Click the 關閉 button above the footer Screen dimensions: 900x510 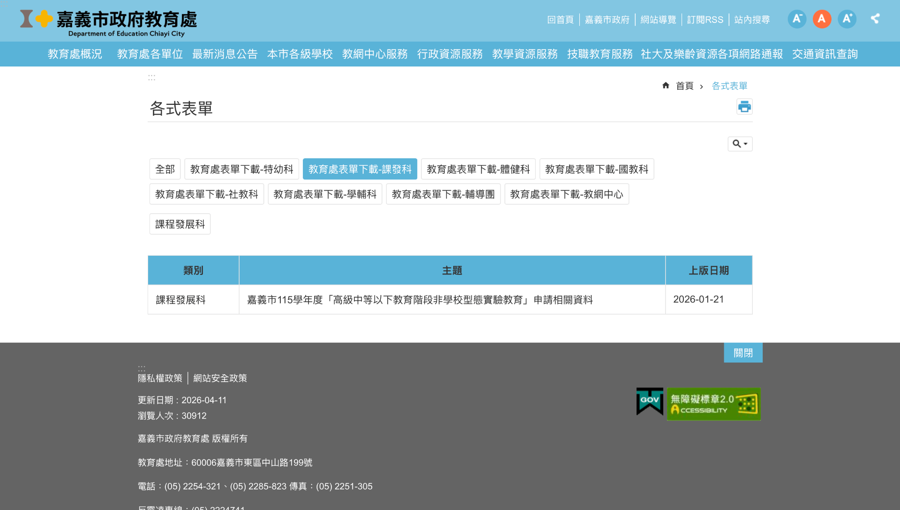click(743, 353)
